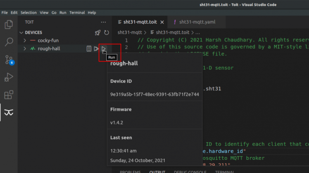The width and height of the screenshot is (309, 173).
Task: Open the Selection menu
Action: click(x=29, y=13)
